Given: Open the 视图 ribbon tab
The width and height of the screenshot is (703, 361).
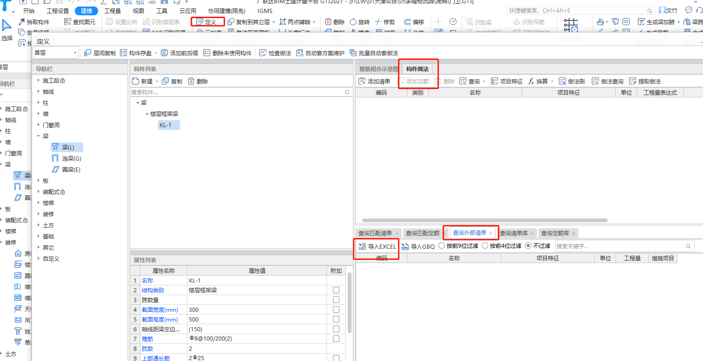Looking at the screenshot, I should pyautogui.click(x=139, y=11).
